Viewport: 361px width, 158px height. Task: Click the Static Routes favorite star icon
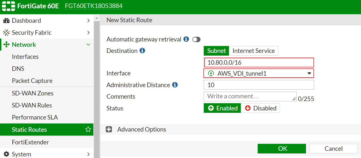(88, 130)
